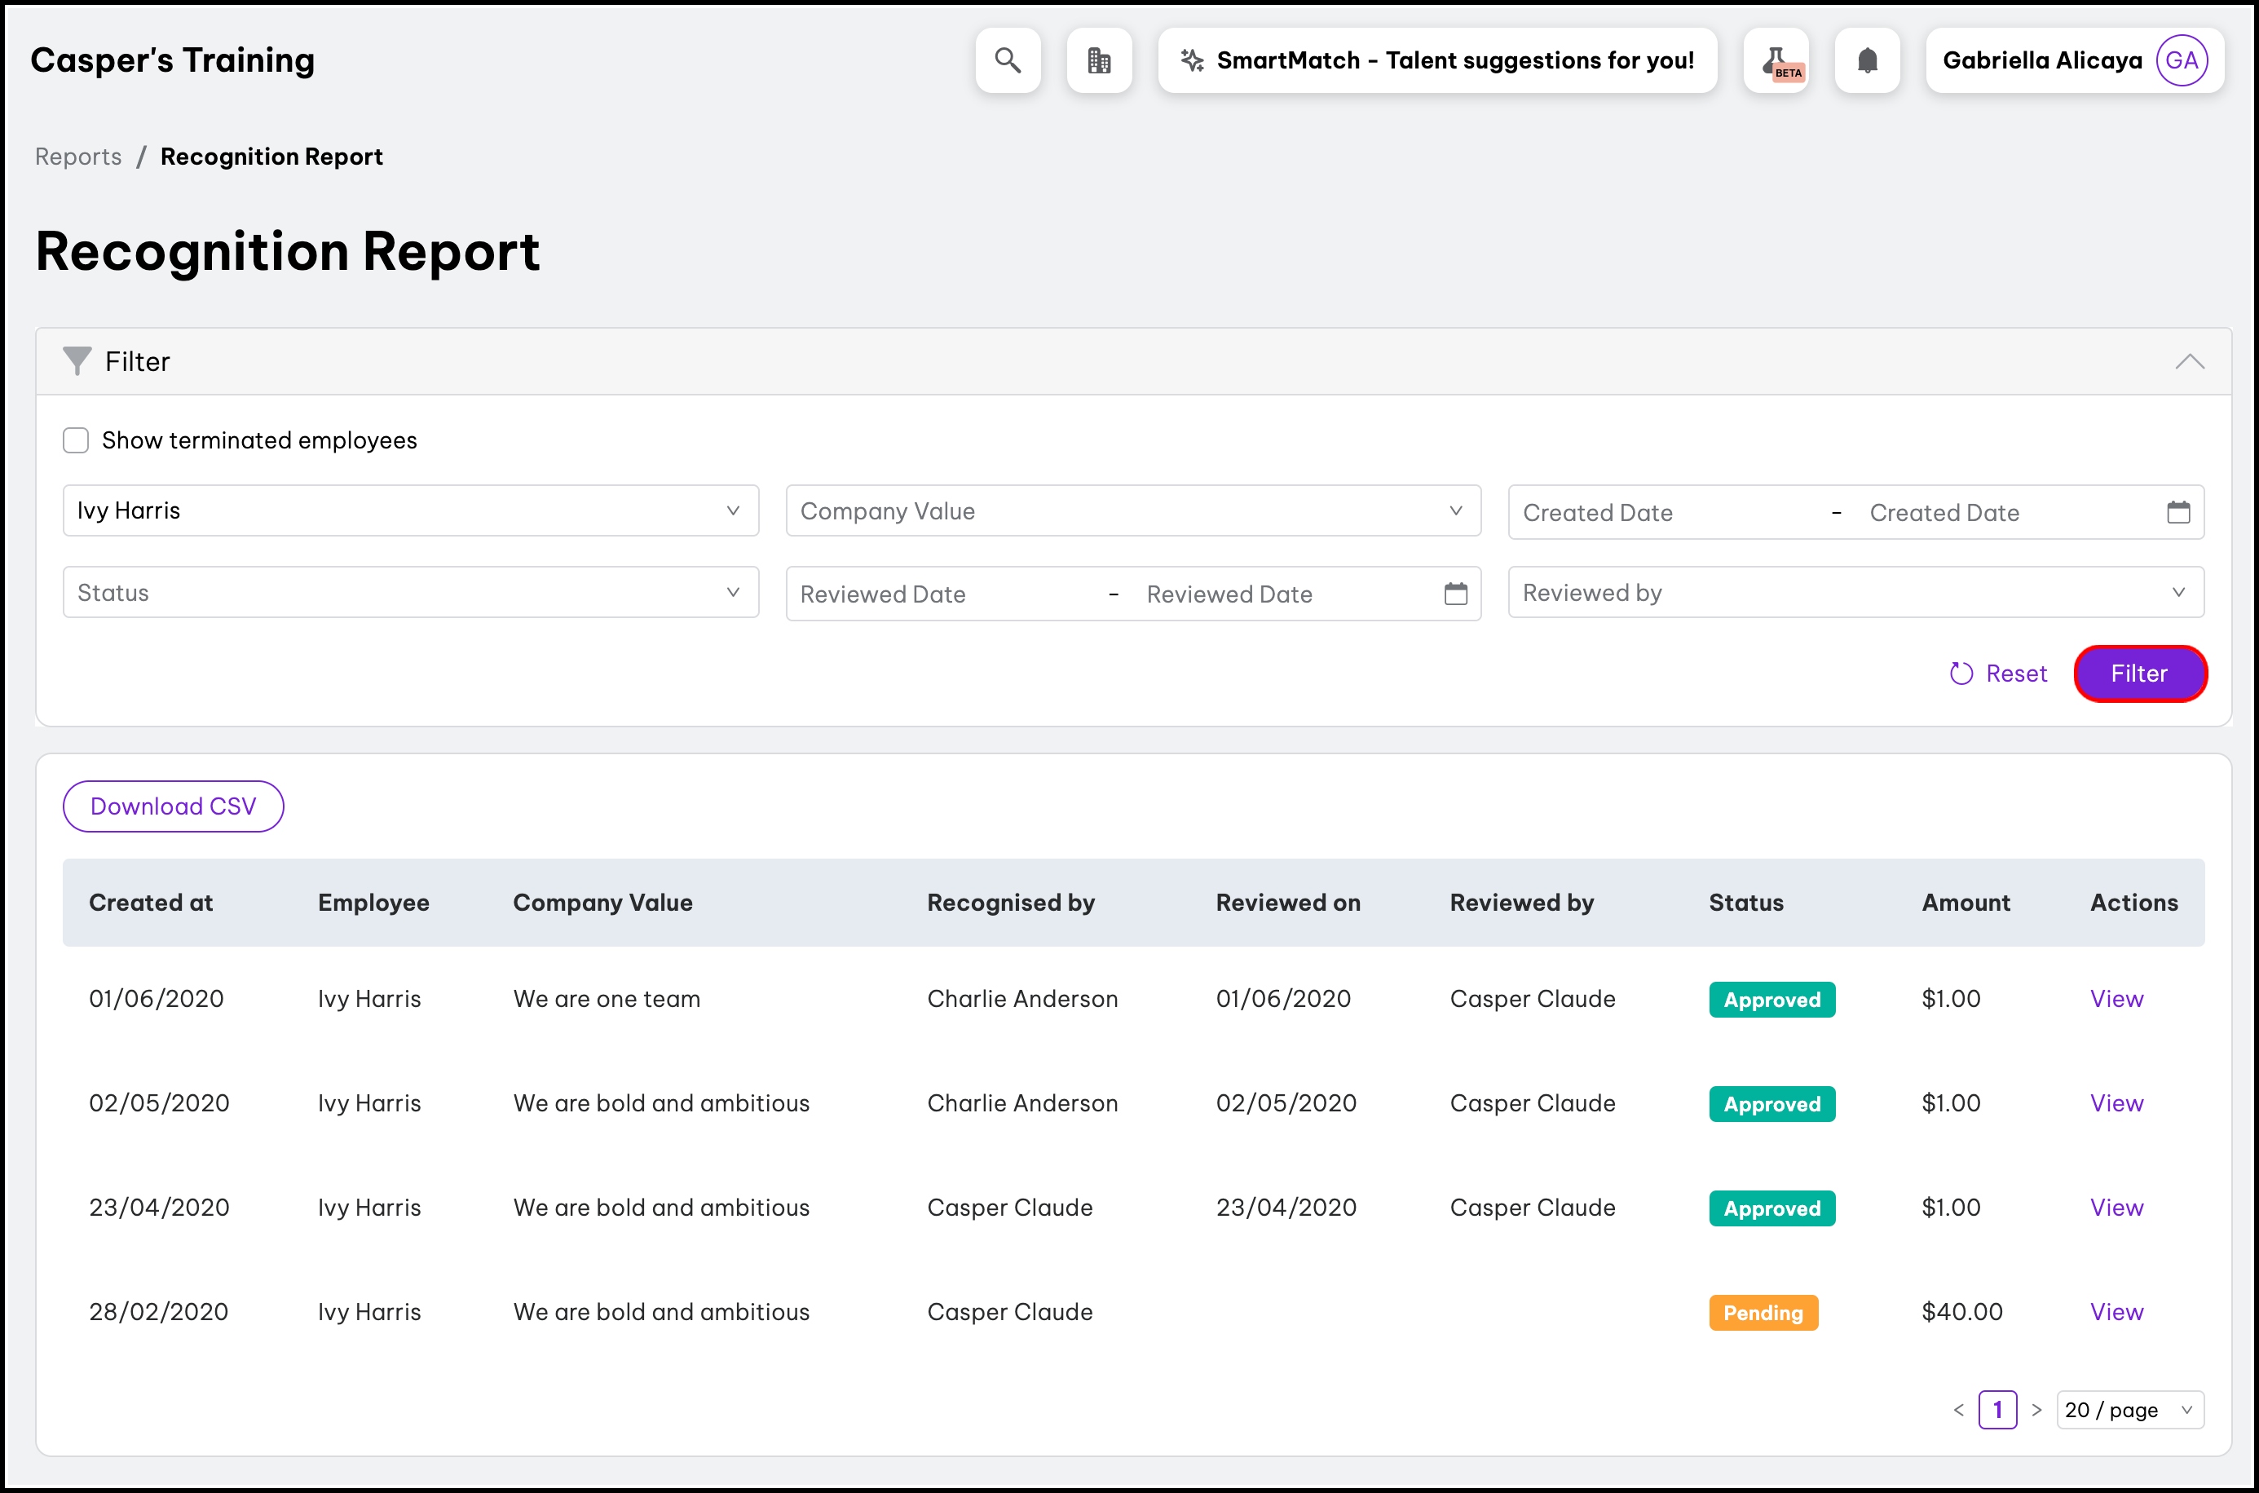Viewport: 2259px width, 1493px height.
Task: Open the company building icon
Action: 1099,60
